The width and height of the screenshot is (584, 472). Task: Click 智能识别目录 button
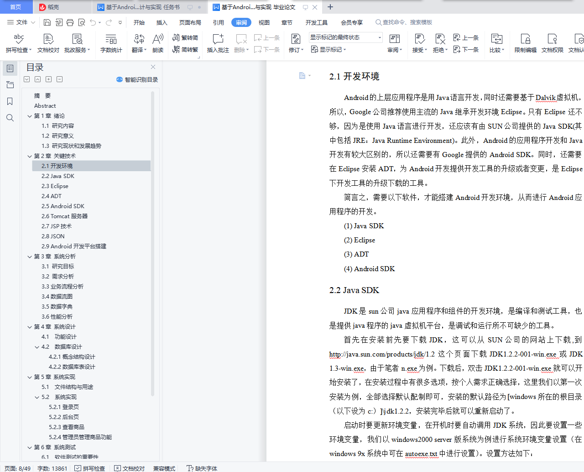137,79
